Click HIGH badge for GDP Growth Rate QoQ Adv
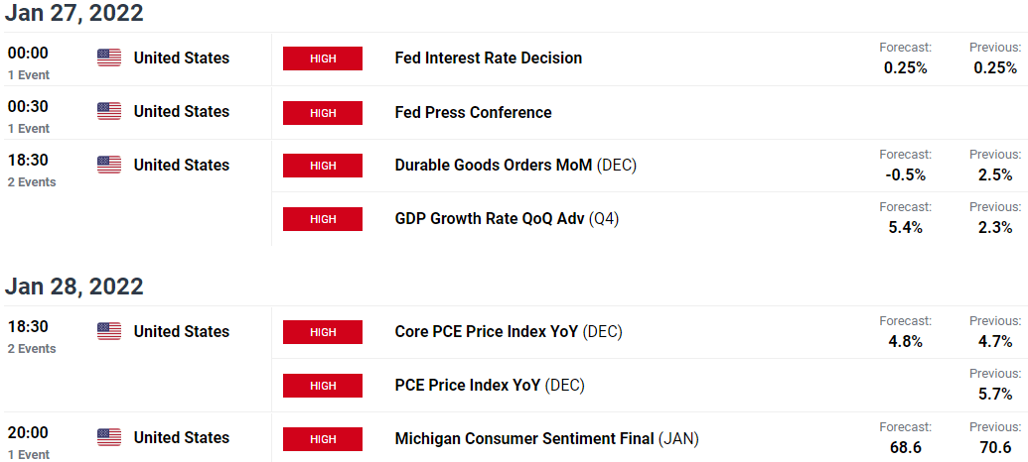Viewport: 1028px width, 462px height. [x=323, y=218]
